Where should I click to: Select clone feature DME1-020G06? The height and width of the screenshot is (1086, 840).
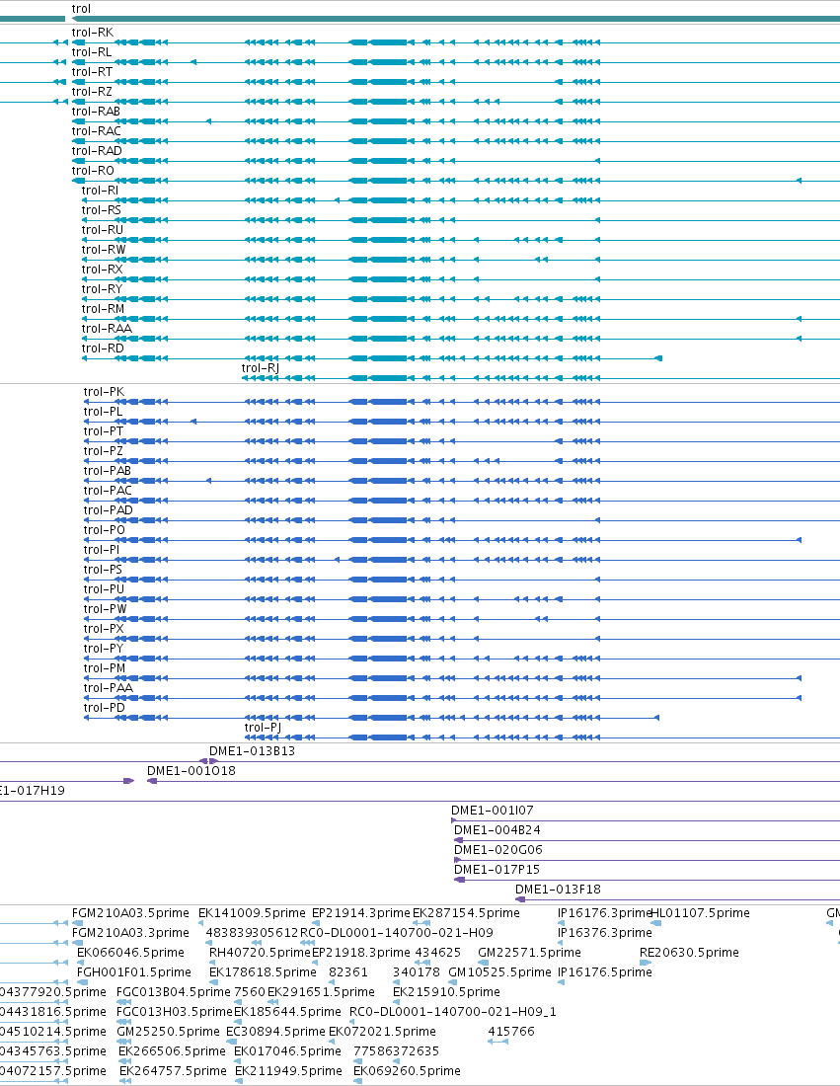point(498,850)
